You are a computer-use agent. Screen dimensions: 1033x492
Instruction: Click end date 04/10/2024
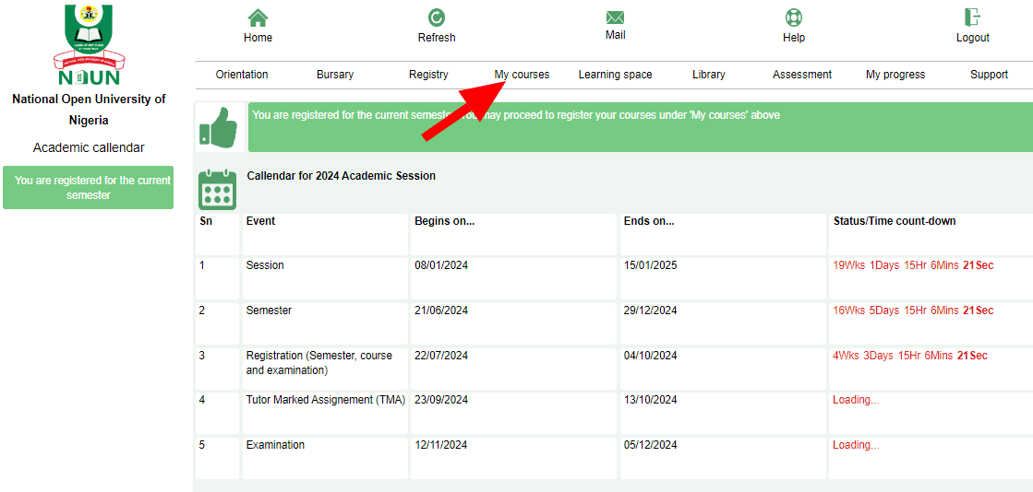point(650,356)
